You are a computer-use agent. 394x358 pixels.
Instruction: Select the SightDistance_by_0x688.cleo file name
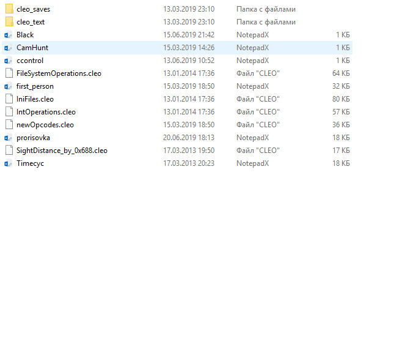pos(62,151)
